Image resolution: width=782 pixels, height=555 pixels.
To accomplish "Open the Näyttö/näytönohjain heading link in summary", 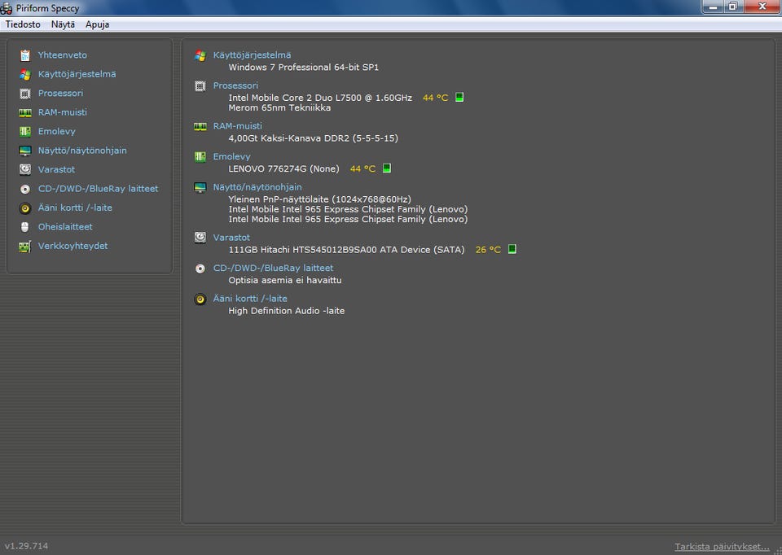I will pyautogui.click(x=257, y=187).
